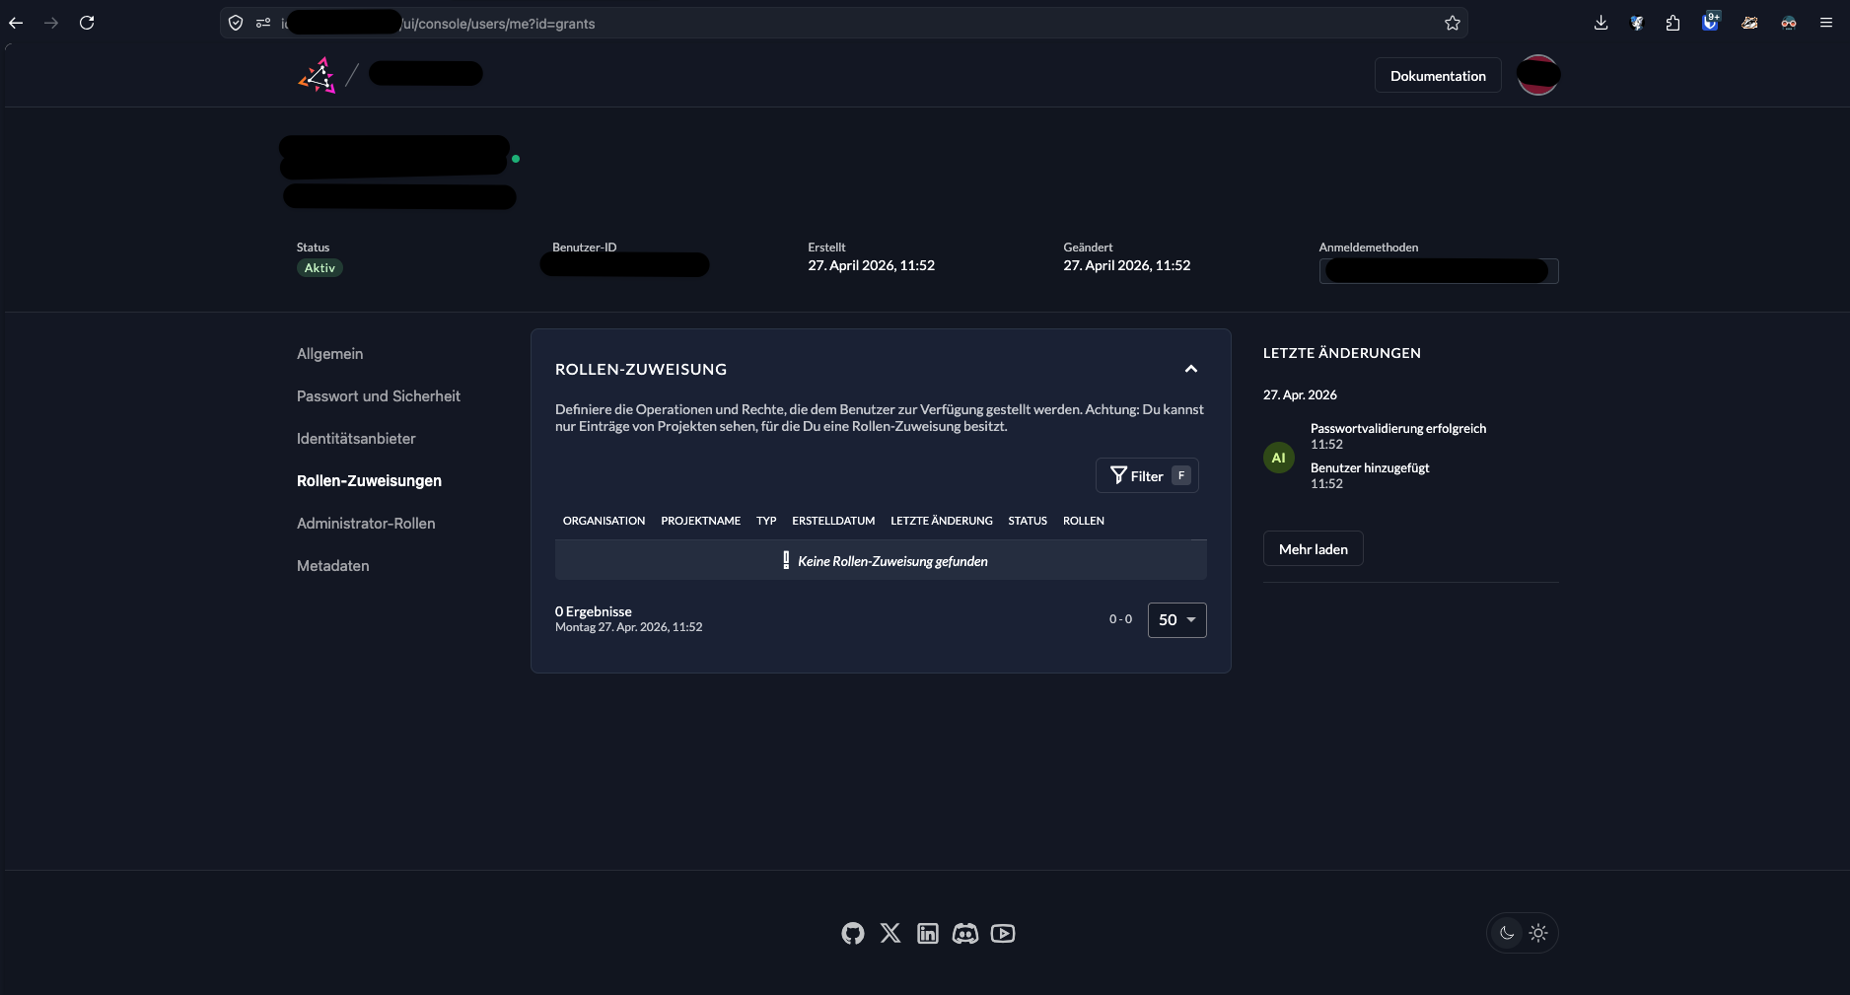The width and height of the screenshot is (1850, 995).
Task: Go to Administrator-Rollen section
Action: 366,524
